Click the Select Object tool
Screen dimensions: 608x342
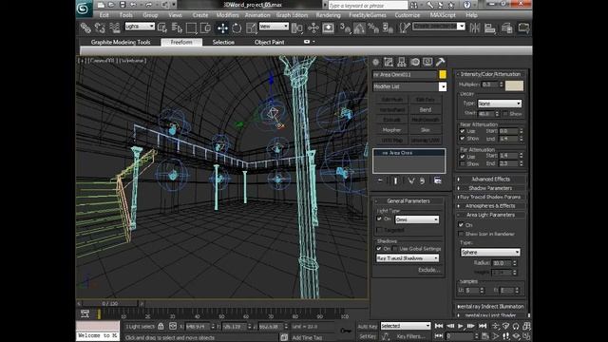tap(162, 28)
